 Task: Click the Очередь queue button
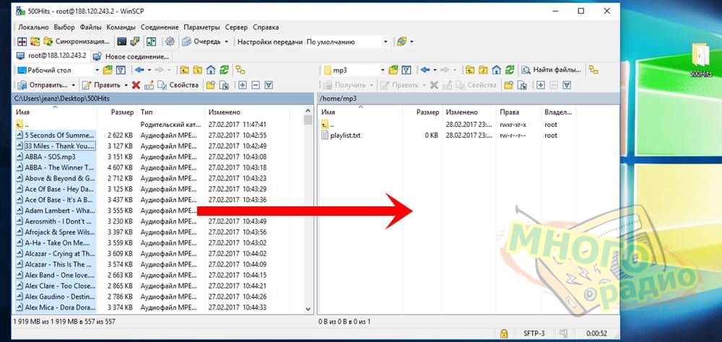click(201, 42)
